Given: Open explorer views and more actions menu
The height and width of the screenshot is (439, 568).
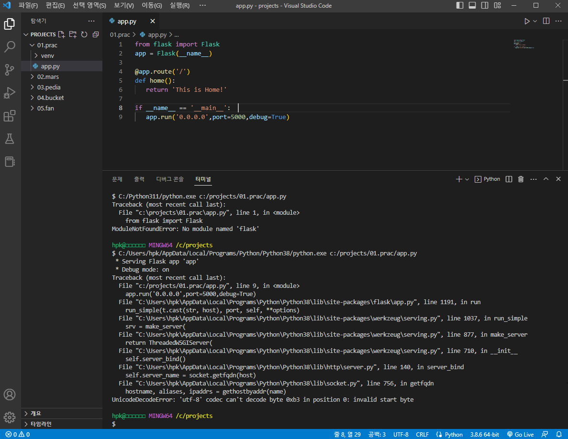Looking at the screenshot, I should click(x=91, y=21).
